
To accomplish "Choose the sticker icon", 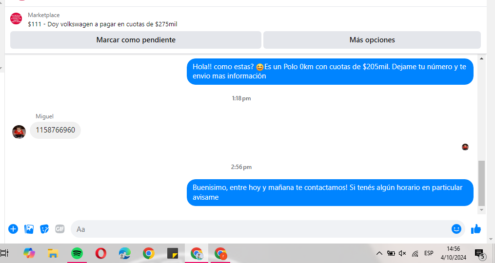I will pyautogui.click(x=44, y=229).
